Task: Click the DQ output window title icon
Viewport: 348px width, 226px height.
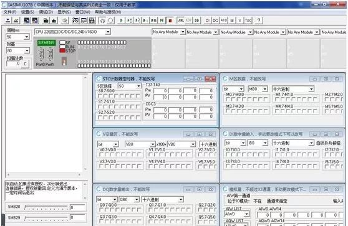Action: point(99,189)
